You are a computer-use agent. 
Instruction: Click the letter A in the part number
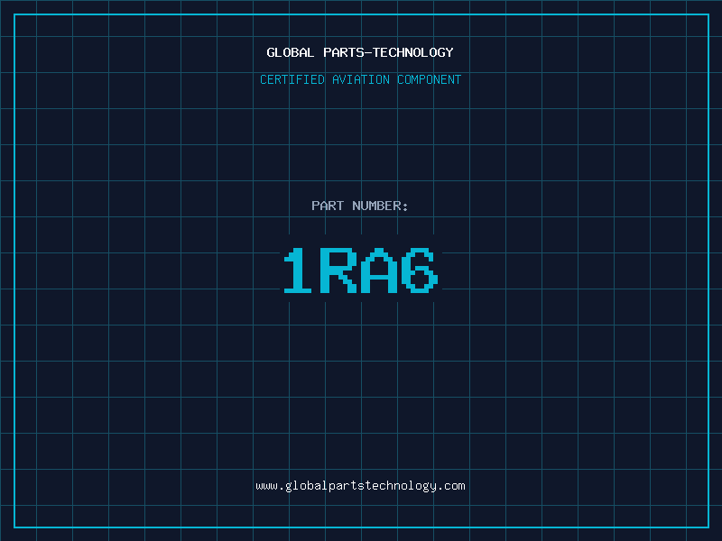coord(380,270)
